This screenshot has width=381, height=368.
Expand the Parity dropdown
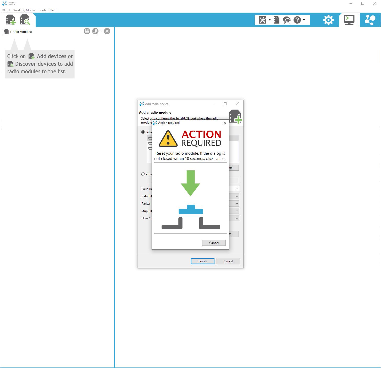237,204
